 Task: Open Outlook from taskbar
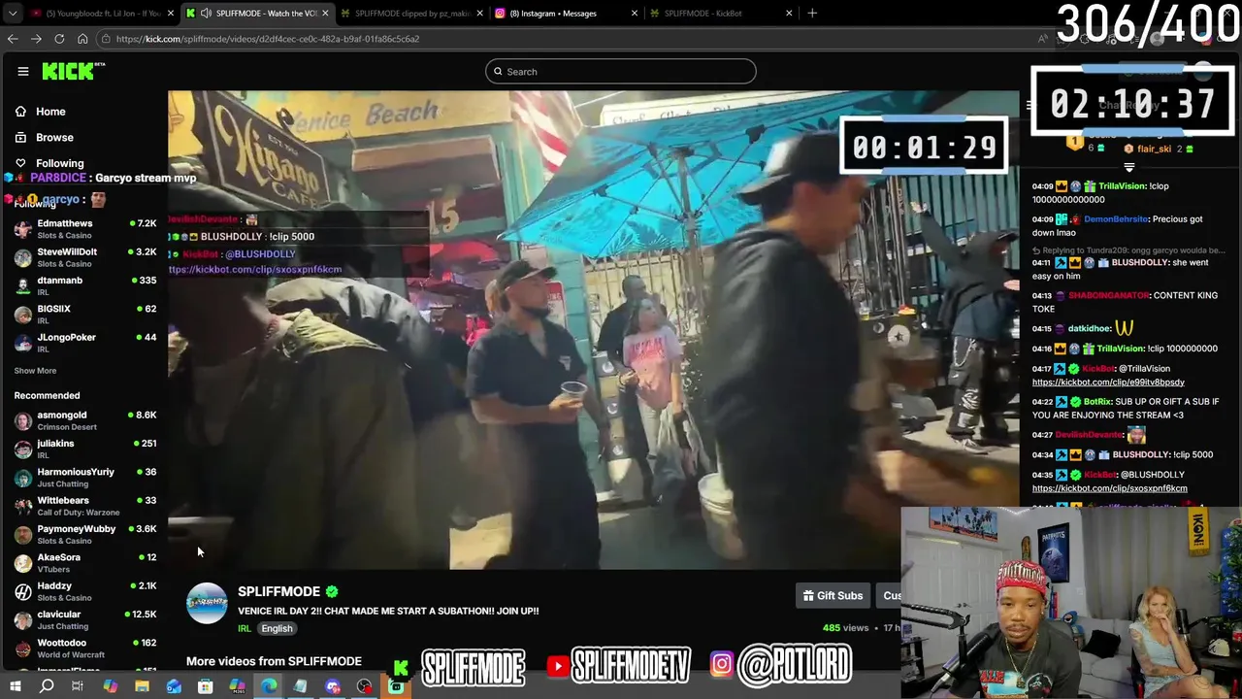pyautogui.click(x=174, y=686)
